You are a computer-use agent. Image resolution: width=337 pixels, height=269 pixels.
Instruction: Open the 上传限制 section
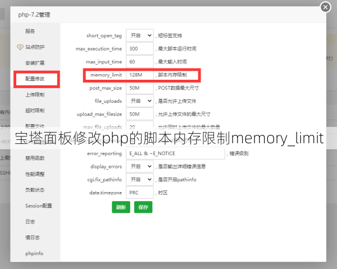(35, 95)
